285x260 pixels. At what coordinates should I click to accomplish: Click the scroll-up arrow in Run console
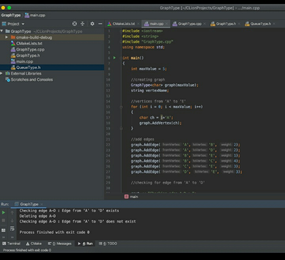tap(12, 213)
